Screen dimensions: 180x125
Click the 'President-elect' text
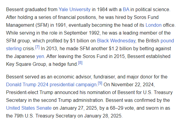coord(22,93)
